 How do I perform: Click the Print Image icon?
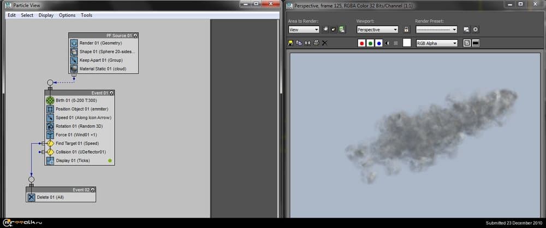316,43
